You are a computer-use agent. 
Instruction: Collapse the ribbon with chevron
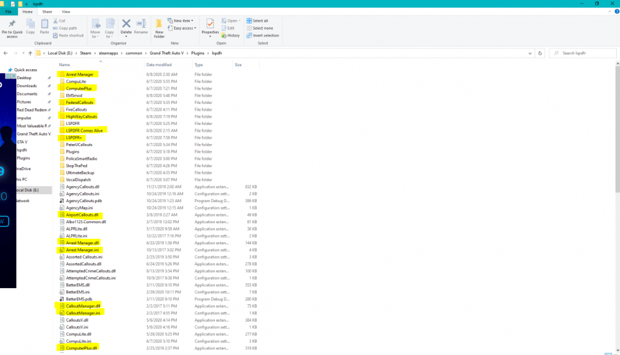pyautogui.click(x=609, y=12)
